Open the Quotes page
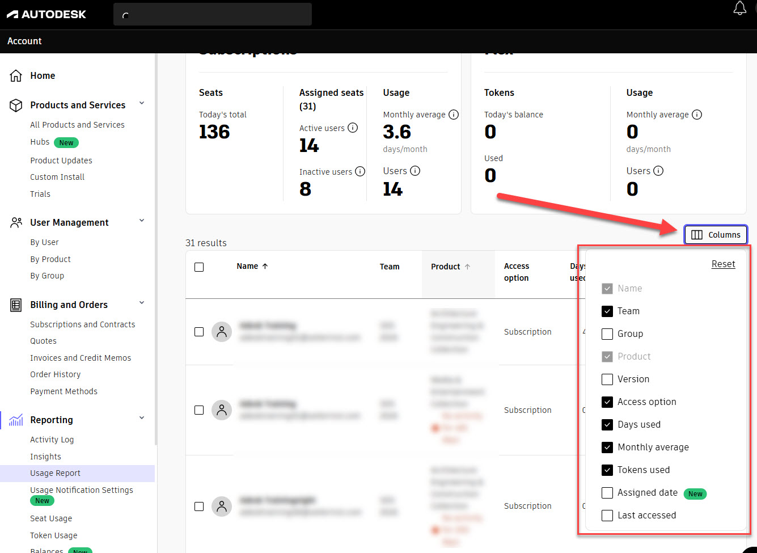 coord(43,341)
